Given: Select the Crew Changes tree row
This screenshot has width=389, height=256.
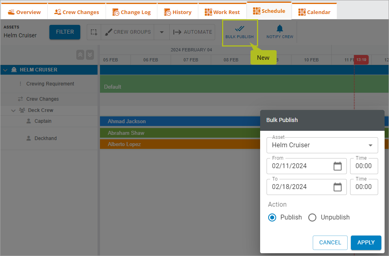Looking at the screenshot, I should pyautogui.click(x=49, y=99).
